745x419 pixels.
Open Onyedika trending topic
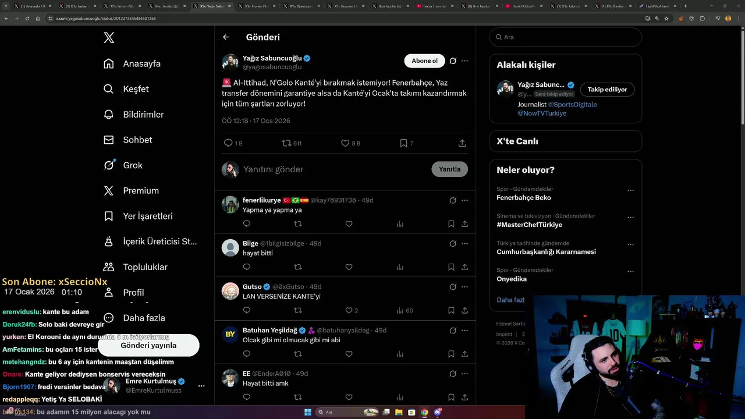click(512, 279)
